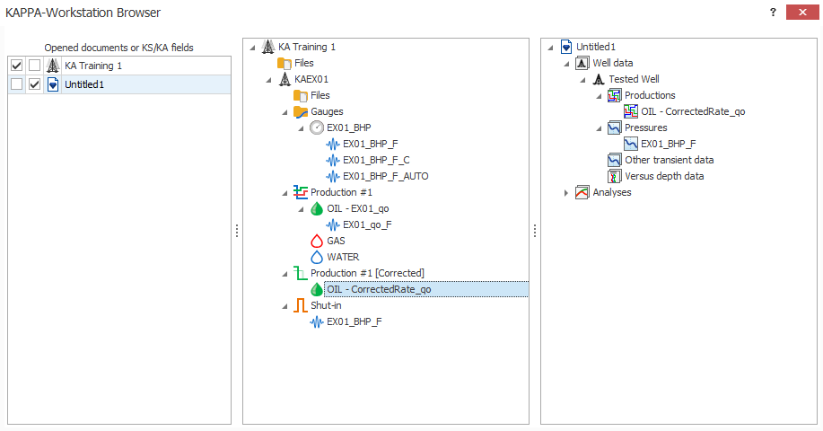The height and width of the screenshot is (431, 823).
Task: Click the red GAS droplet icon
Action: 317,241
